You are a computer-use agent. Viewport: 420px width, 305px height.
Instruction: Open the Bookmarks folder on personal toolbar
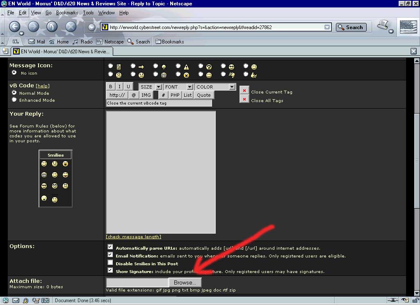point(169,42)
